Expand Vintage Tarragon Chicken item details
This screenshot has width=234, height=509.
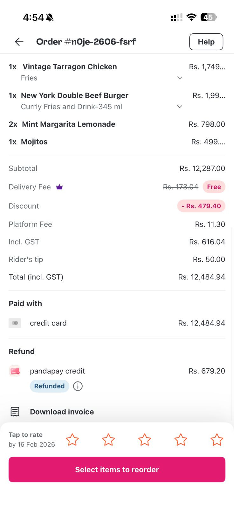click(x=180, y=78)
